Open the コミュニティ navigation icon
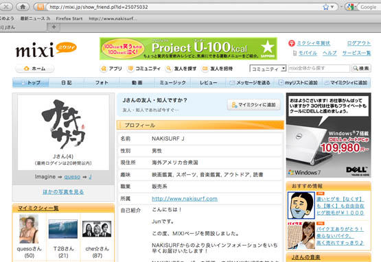The height and width of the screenshot is (262, 381). coord(130,69)
